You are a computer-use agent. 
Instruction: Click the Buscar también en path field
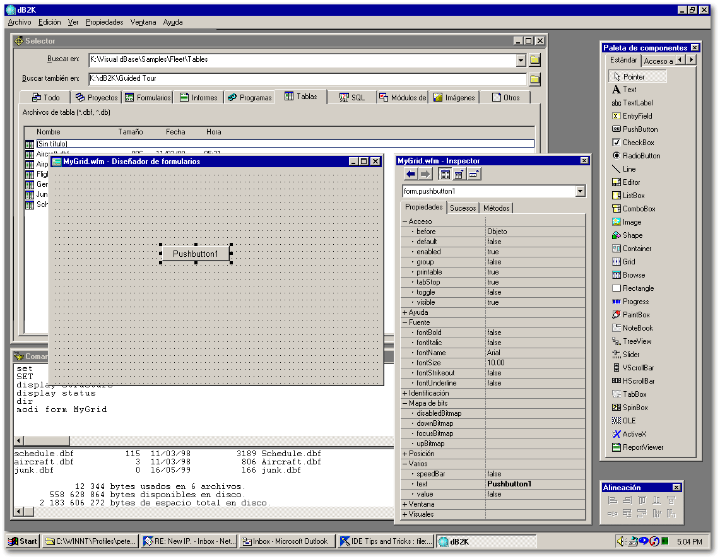click(x=307, y=79)
